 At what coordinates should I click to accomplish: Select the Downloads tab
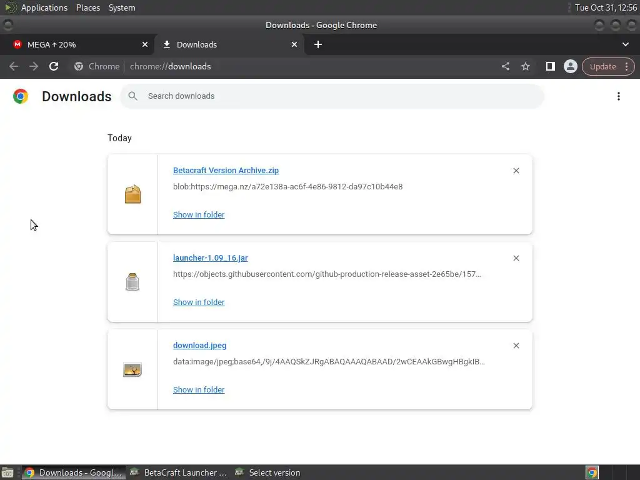229,44
